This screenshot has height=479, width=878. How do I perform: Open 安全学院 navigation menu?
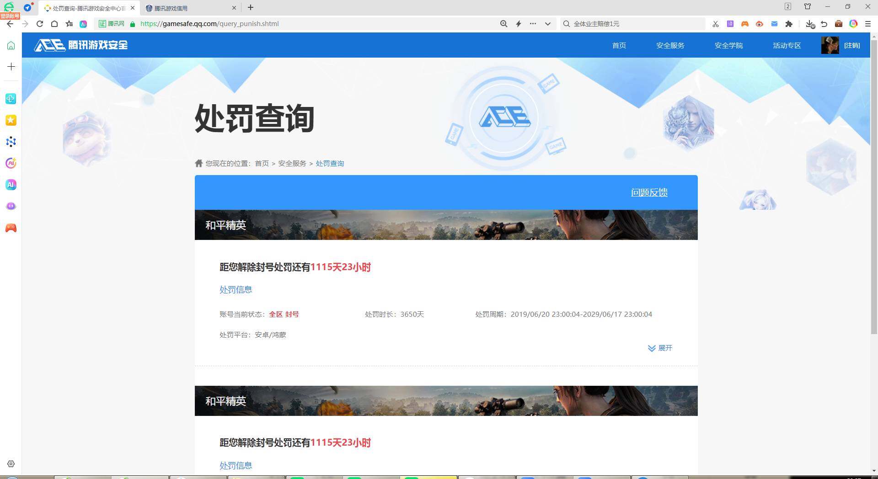(x=729, y=45)
